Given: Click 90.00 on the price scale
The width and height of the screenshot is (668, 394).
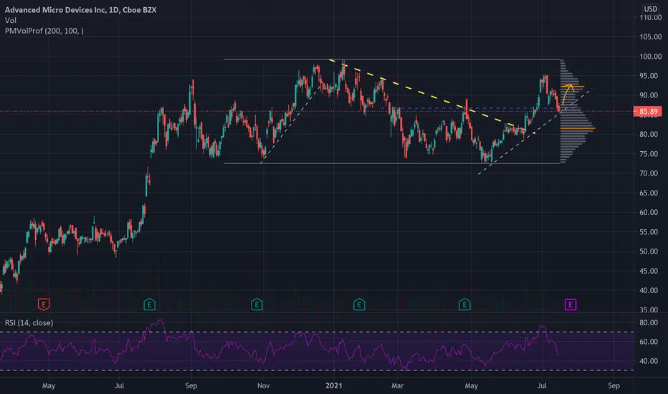Looking at the screenshot, I should 650,95.
